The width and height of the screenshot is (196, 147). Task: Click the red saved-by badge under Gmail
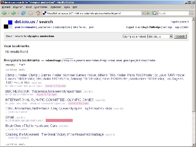[59, 121]
